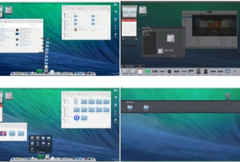Viewport: 240px width, 162px height.
Task: Open the blue monitor icon in the Control Panel window
Action: coord(17,34)
